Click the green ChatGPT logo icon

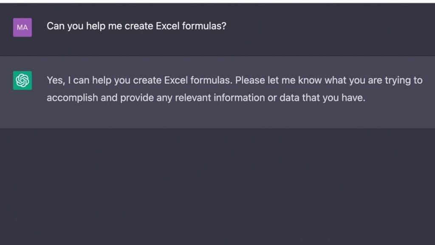click(x=22, y=80)
